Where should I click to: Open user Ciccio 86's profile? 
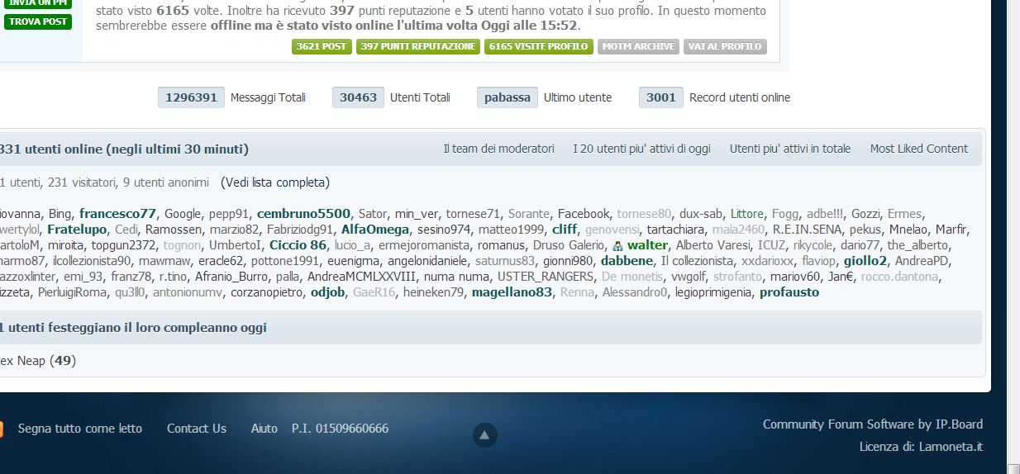[298, 245]
